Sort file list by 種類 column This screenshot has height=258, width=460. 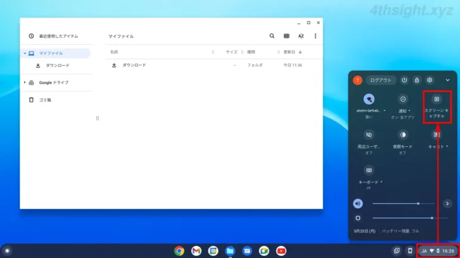[251, 52]
